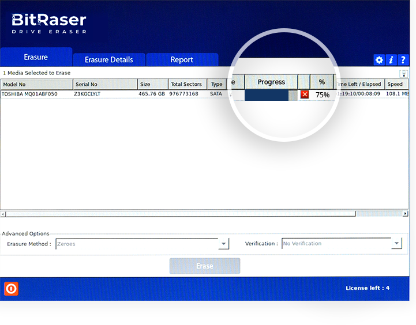Click the orange power button icon
Viewport: 416px width, 325px height.
click(x=11, y=289)
